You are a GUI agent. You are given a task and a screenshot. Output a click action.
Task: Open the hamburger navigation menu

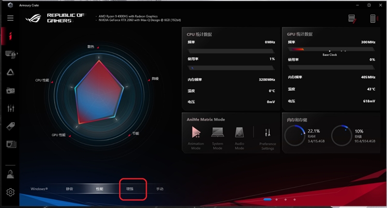click(x=10, y=18)
